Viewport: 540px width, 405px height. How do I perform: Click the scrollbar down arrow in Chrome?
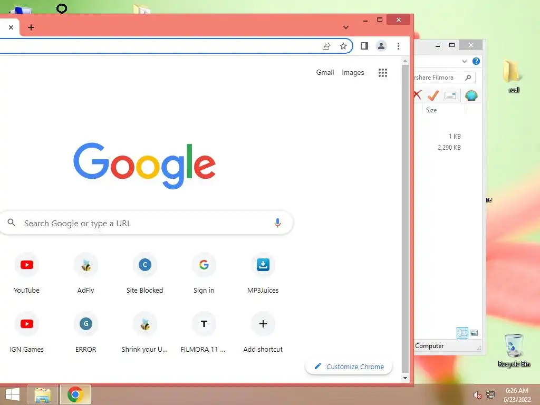coord(405,378)
